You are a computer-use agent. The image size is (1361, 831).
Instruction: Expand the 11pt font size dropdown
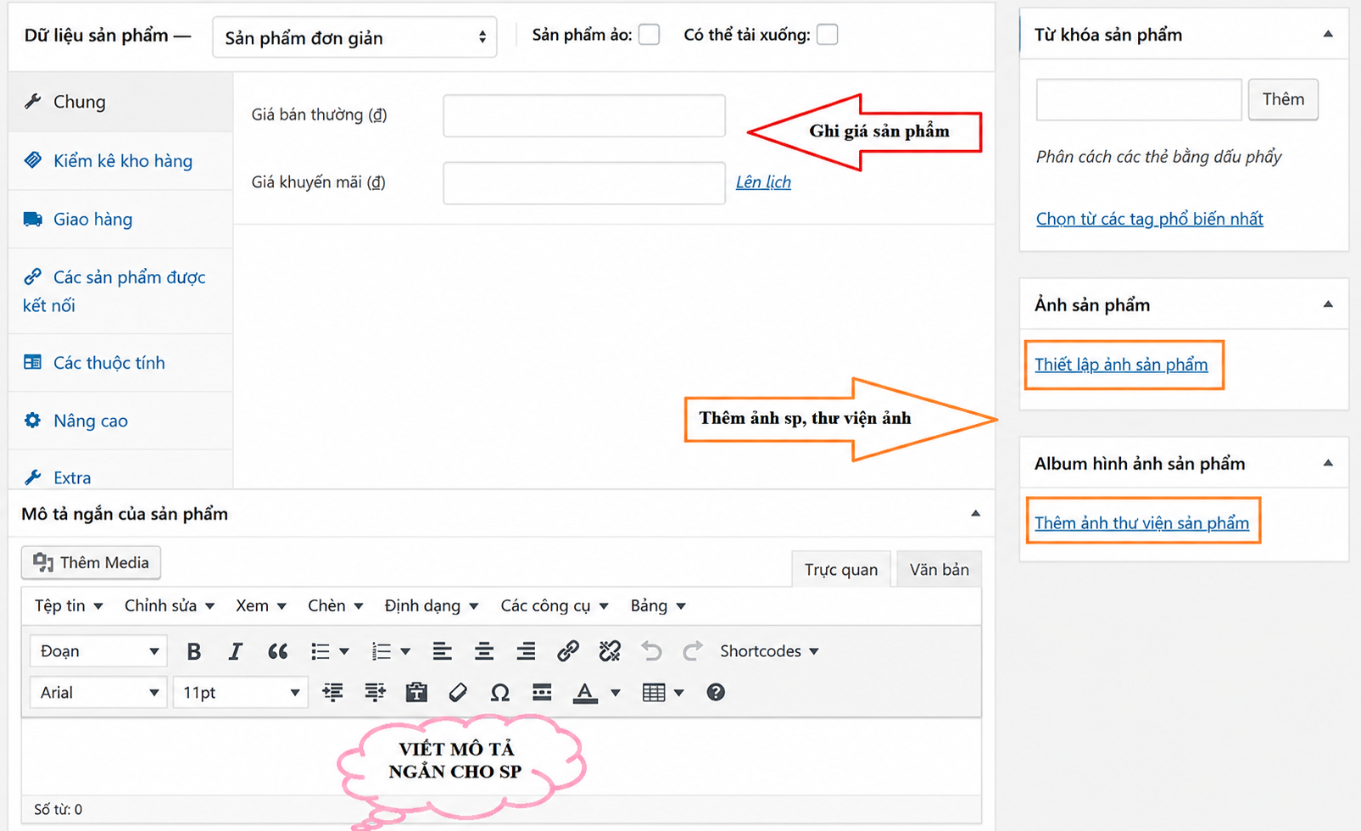[241, 693]
